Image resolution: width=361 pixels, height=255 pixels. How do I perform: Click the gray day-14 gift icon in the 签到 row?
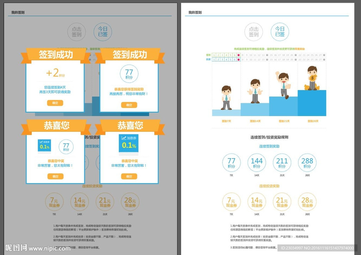[267, 55]
